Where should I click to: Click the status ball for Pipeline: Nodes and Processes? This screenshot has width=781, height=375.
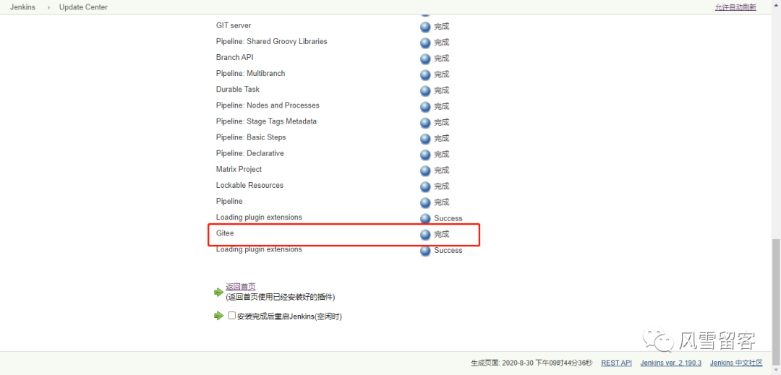(x=425, y=106)
